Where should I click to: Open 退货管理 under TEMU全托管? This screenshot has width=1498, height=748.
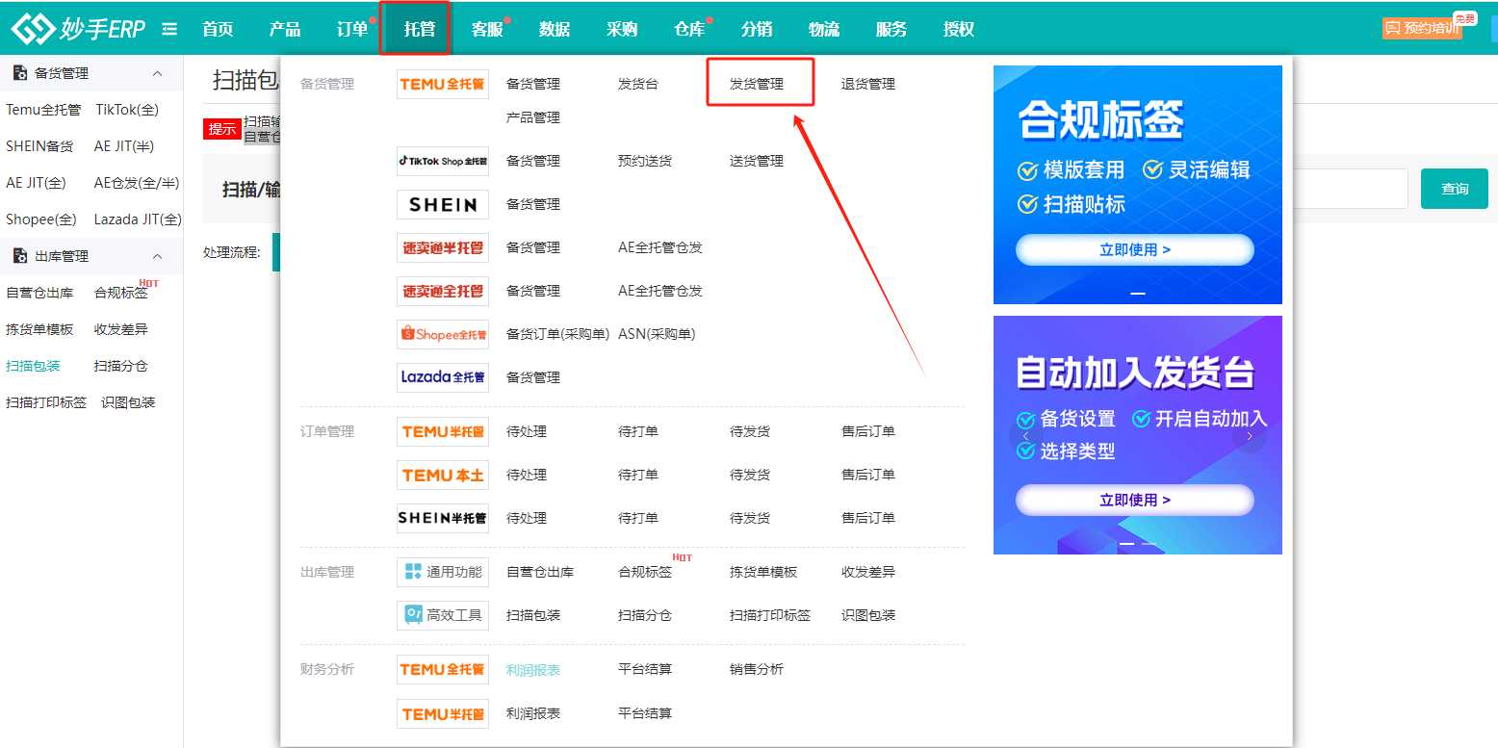[868, 84]
